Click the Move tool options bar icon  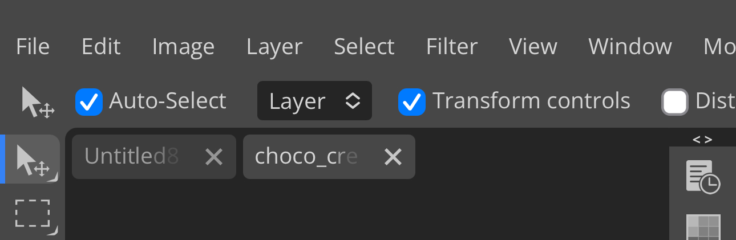38,101
